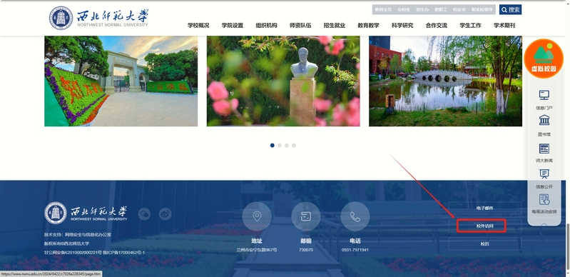Image resolution: width=570 pixels, height=277 pixels.
Task: Open the 学术期刊 menu item
Action: point(504,26)
